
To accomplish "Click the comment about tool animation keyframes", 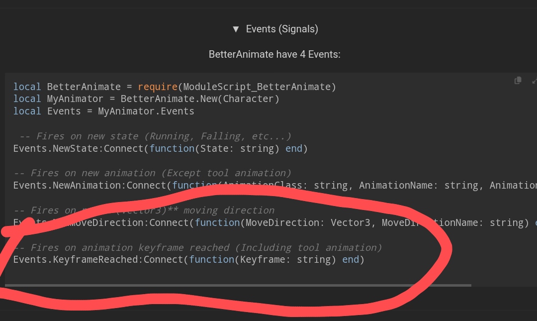I will (x=198, y=247).
